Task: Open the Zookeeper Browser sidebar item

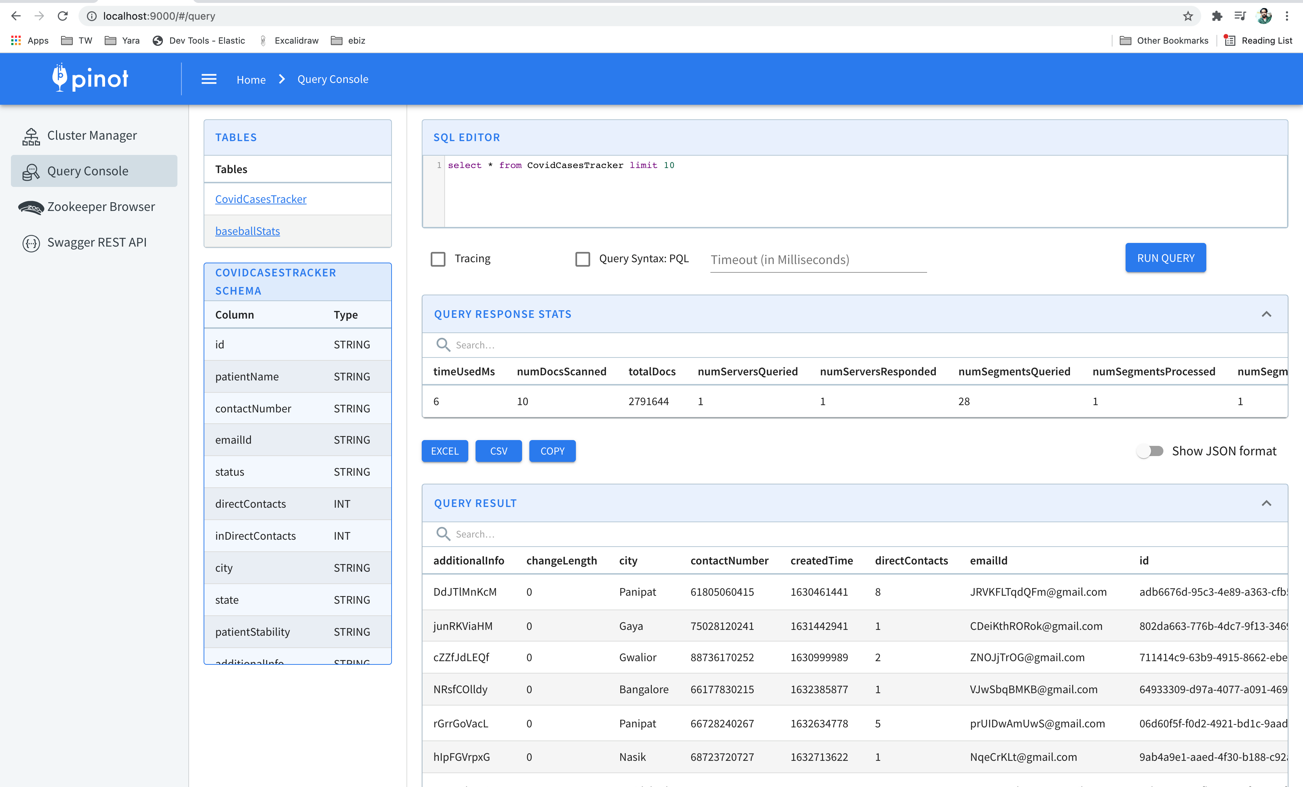Action: pos(100,207)
